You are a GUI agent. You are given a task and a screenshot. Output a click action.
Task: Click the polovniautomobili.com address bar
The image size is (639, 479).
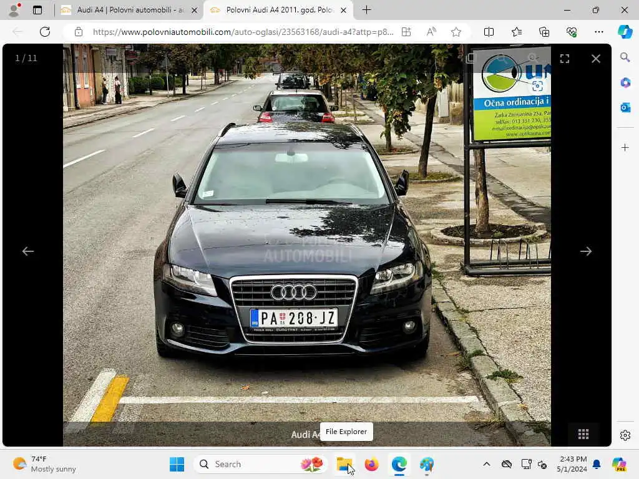point(243,32)
